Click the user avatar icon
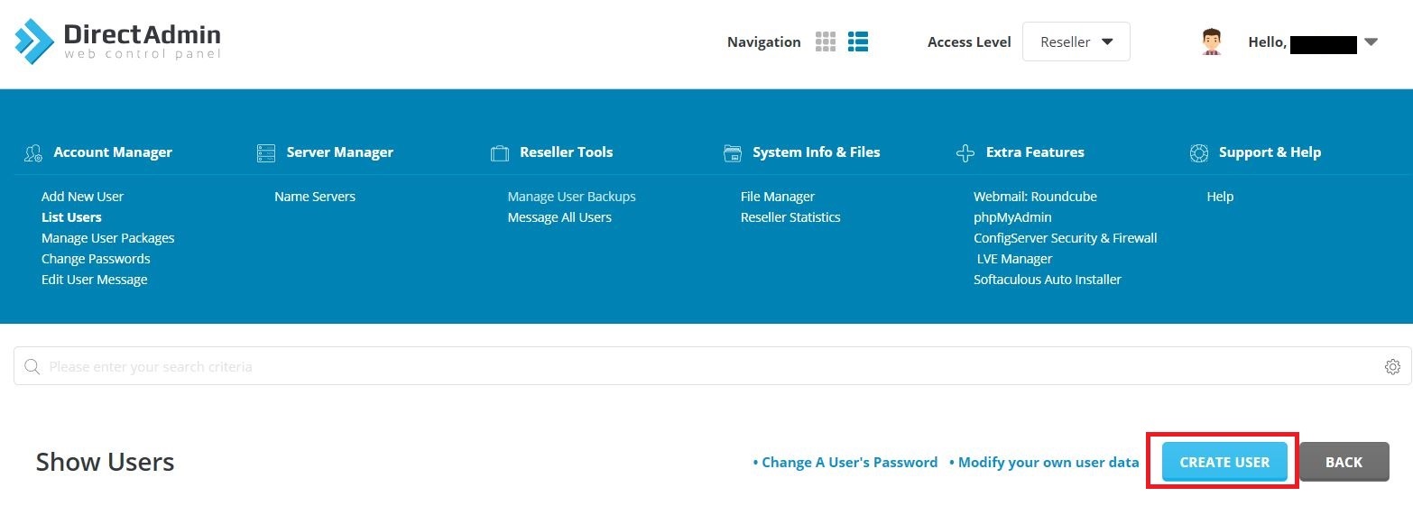 point(1212,41)
